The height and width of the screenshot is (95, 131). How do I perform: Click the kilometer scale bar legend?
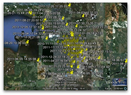tap(19, 83)
